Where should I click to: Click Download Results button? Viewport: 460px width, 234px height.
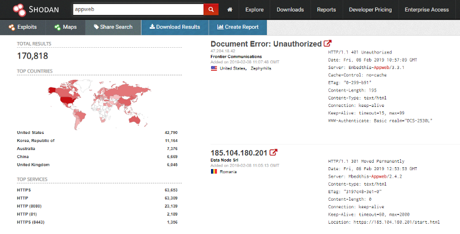(x=175, y=27)
